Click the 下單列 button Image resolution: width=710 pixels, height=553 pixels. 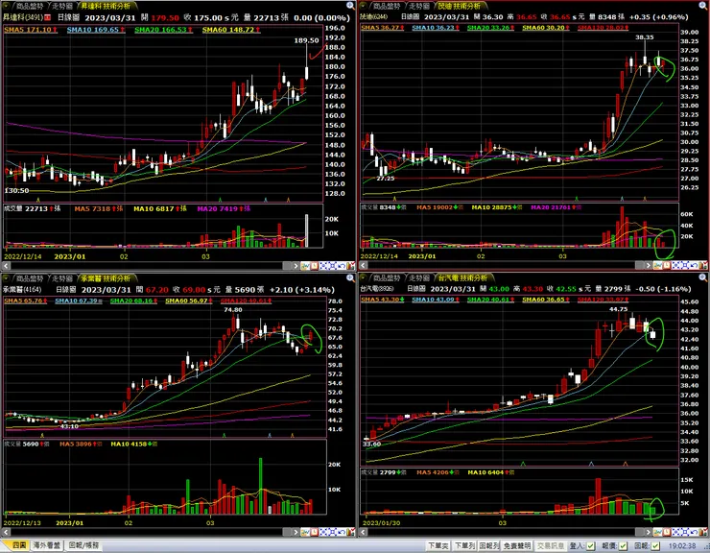464,545
